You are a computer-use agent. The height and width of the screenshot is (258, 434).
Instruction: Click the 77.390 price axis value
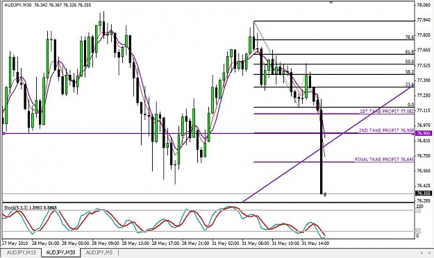point(424,80)
